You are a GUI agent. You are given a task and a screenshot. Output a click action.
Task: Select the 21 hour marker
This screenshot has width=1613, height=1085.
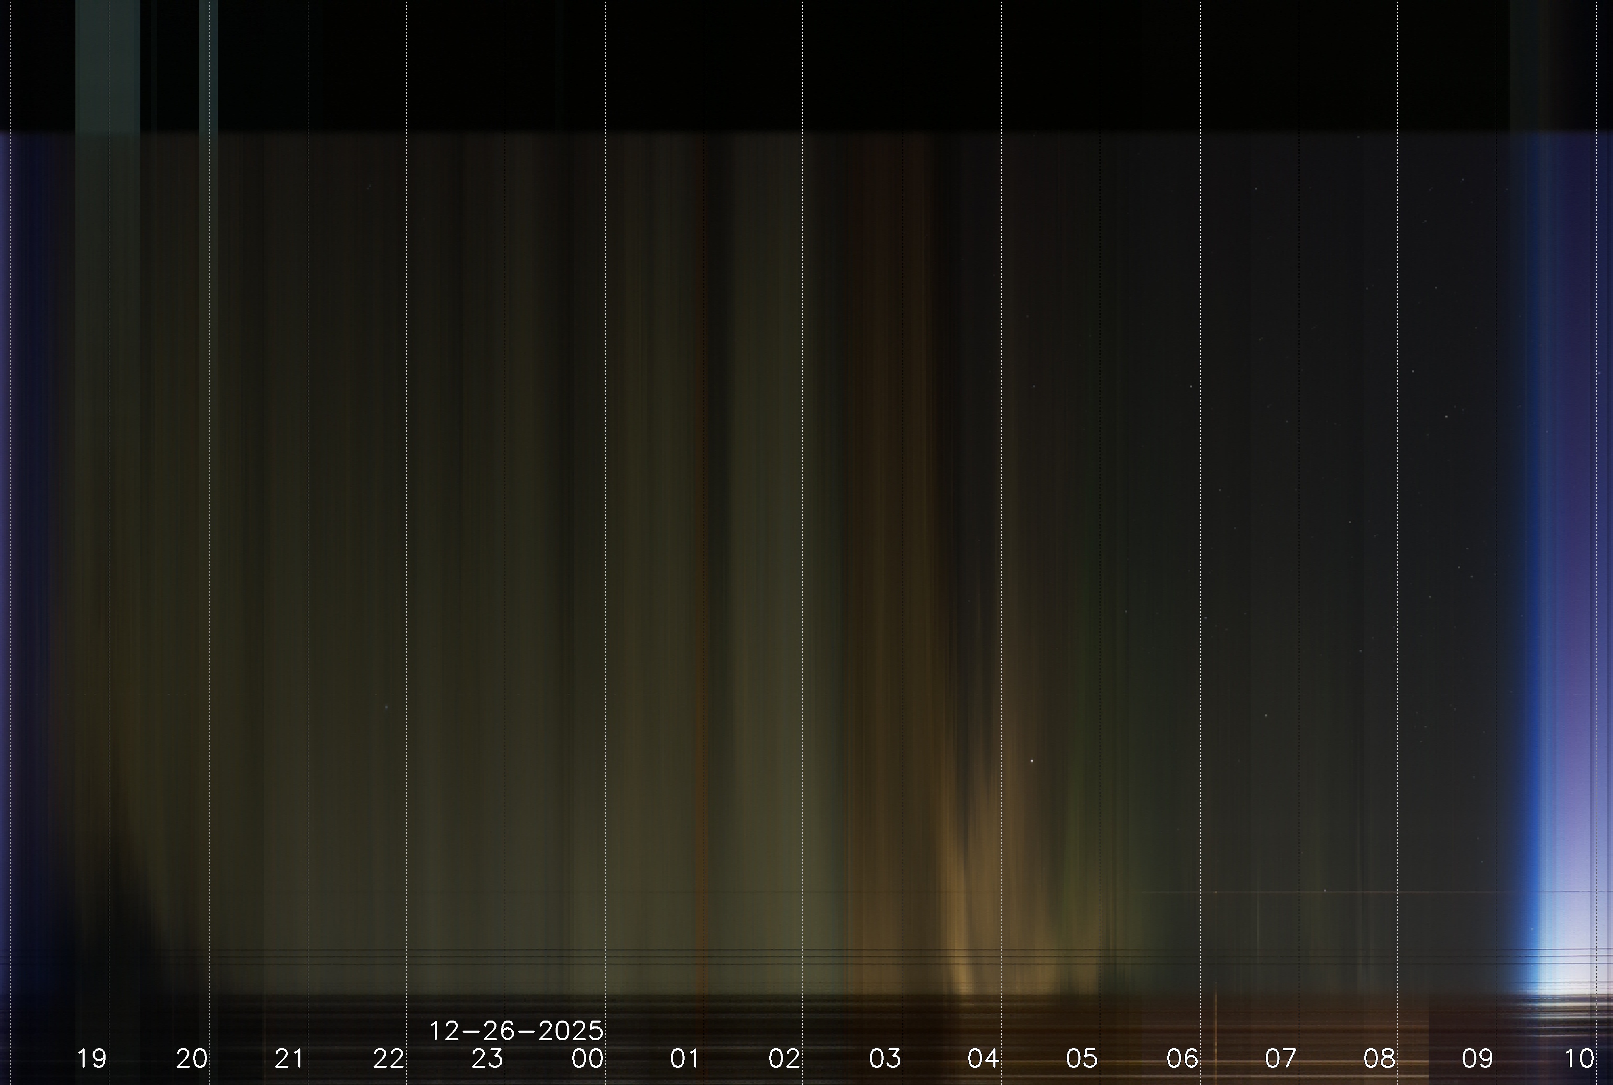(290, 1058)
